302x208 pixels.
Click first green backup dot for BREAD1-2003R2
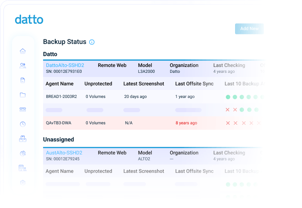228,97
